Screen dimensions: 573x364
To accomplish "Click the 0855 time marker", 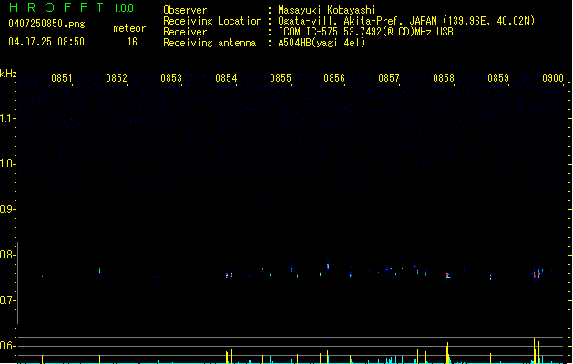I will click(x=281, y=78).
